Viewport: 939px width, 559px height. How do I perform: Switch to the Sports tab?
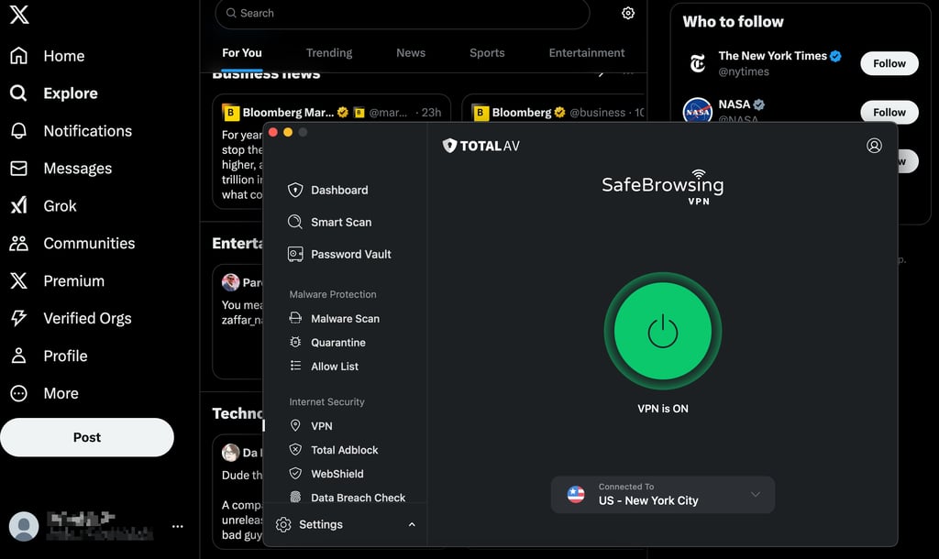(x=487, y=52)
